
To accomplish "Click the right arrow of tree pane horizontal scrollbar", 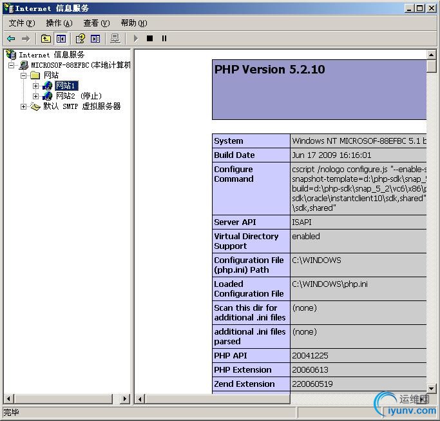I will coord(125,398).
